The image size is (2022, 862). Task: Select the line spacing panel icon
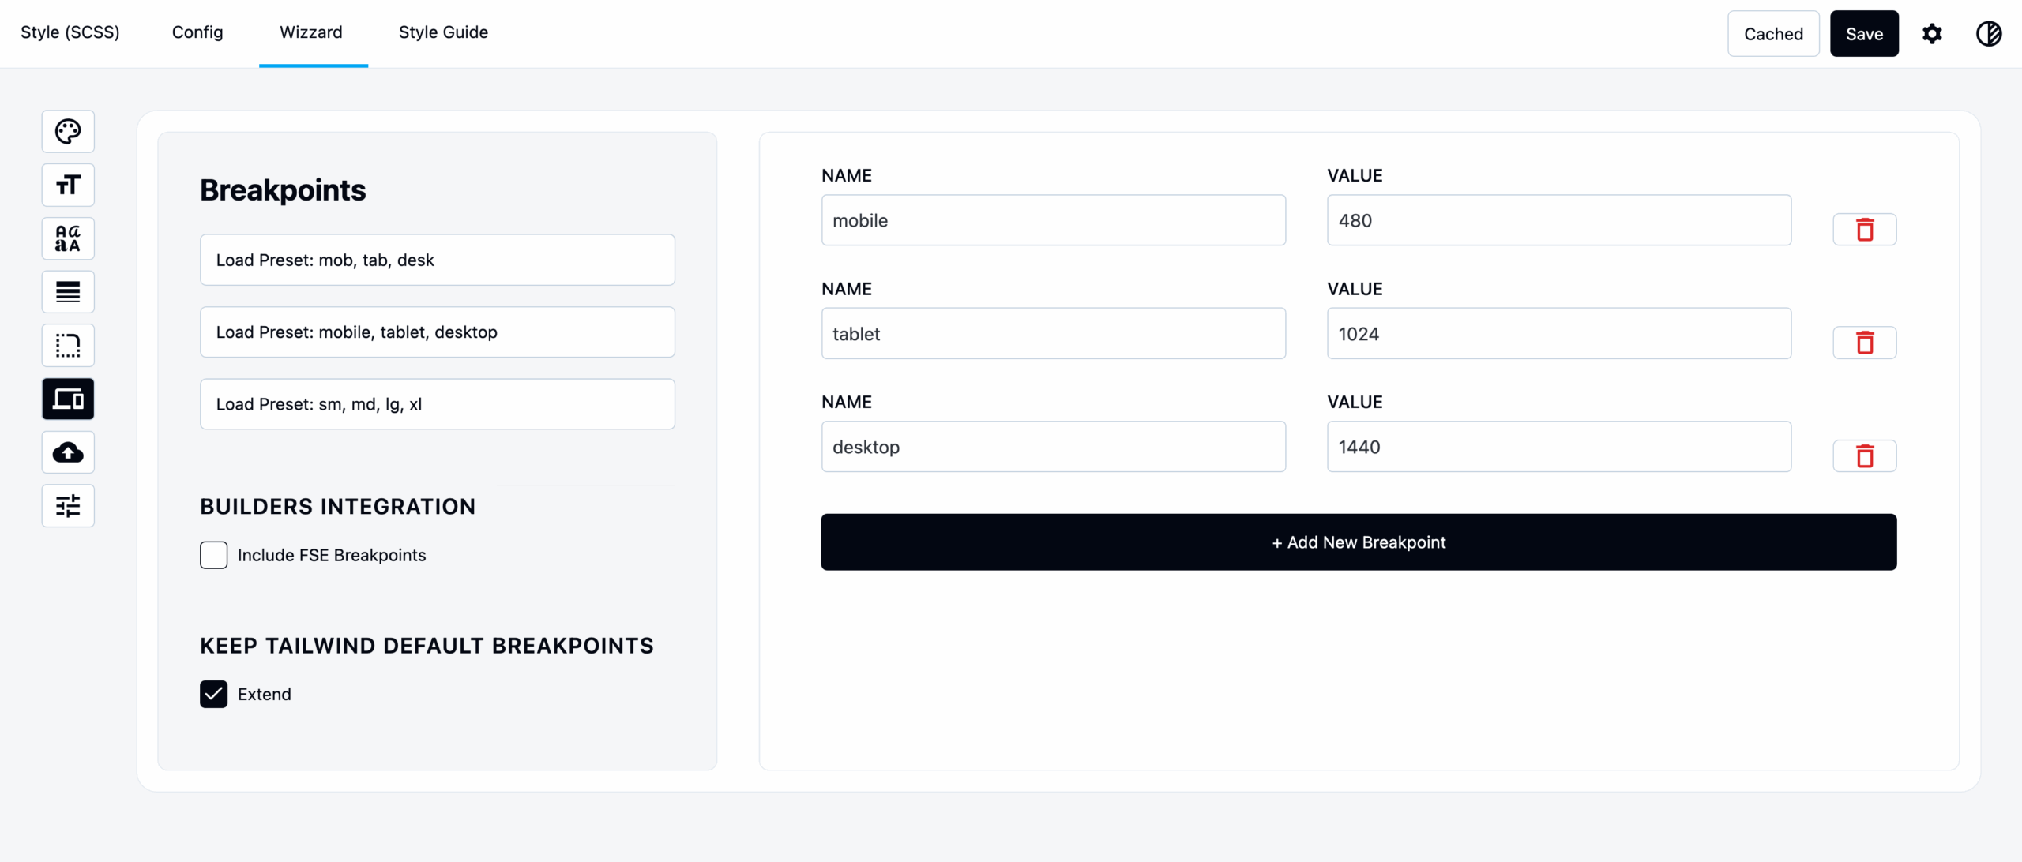pyautogui.click(x=68, y=291)
